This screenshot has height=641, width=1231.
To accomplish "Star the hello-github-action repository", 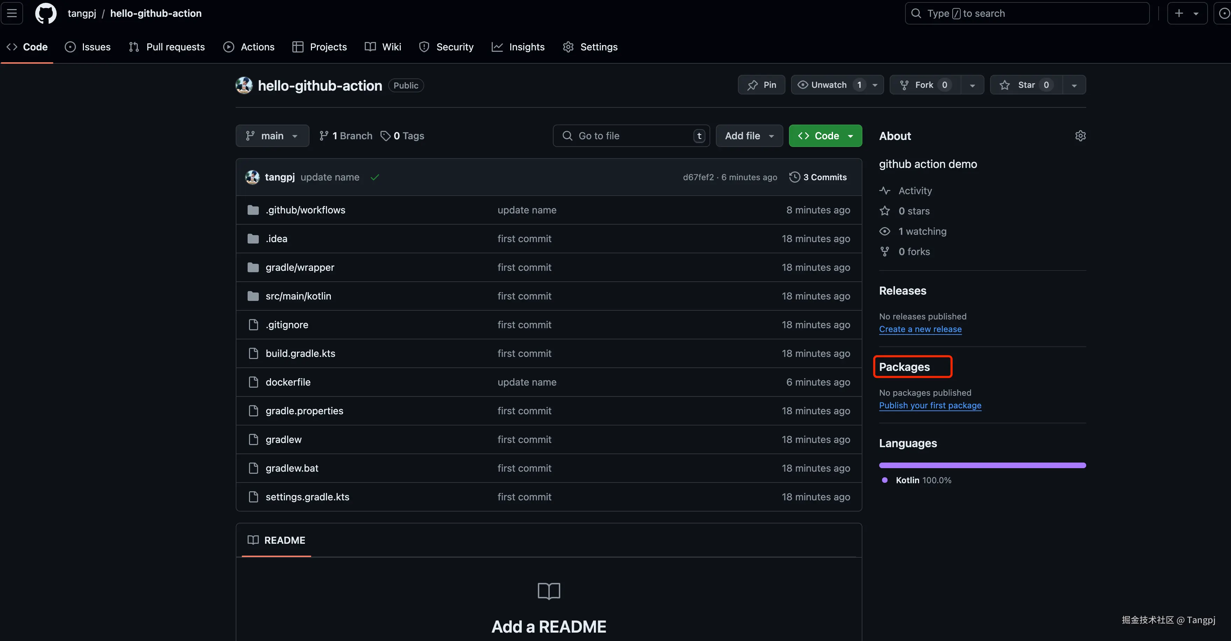I will coord(1025,85).
